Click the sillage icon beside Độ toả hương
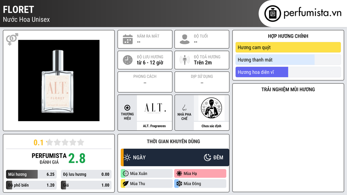Viewport: 347px width, 195px height. click(185, 60)
